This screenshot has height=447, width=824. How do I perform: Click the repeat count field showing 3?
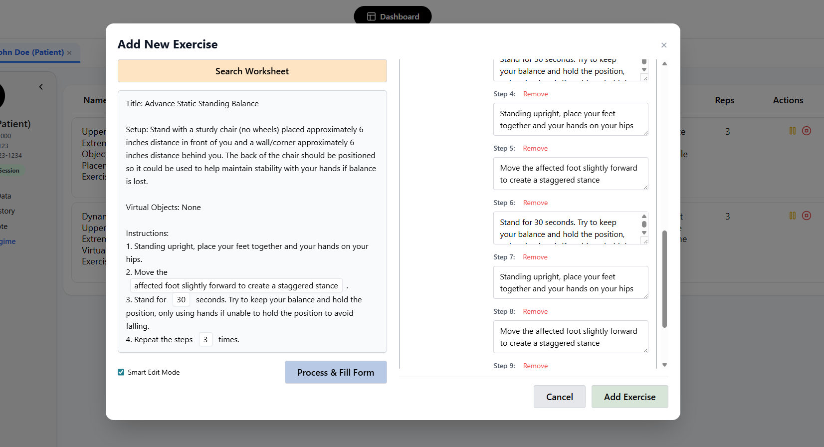pos(206,340)
